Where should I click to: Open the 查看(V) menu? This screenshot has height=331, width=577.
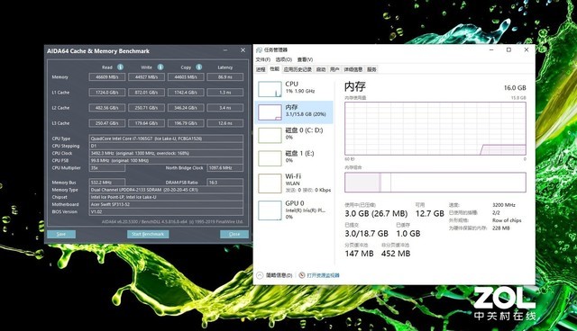point(305,59)
